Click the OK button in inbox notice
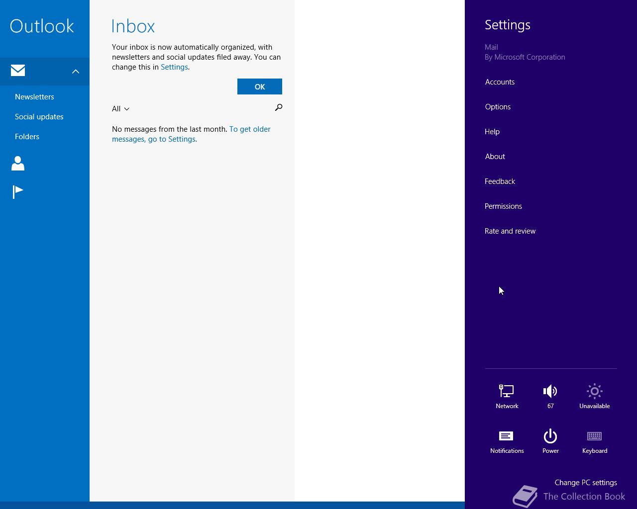Viewport: 637px width, 509px height. coord(260,86)
